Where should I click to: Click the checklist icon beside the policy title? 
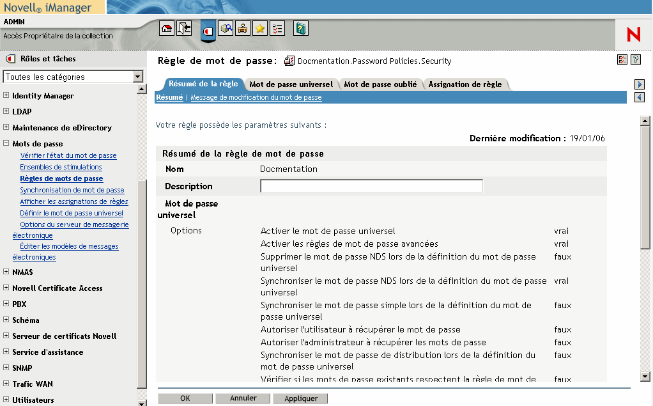[x=622, y=59]
